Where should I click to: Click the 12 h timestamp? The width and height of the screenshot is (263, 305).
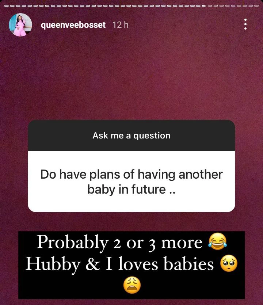click(x=121, y=25)
